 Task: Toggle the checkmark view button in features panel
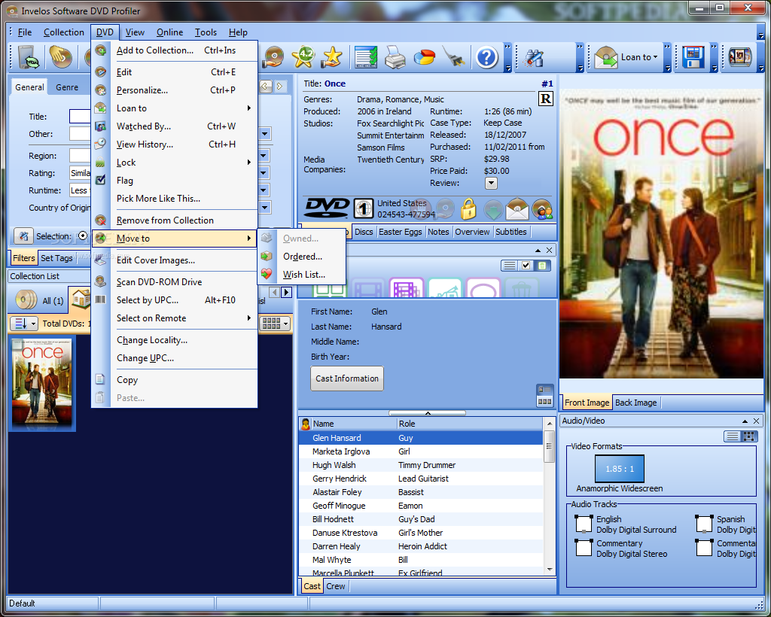click(526, 266)
